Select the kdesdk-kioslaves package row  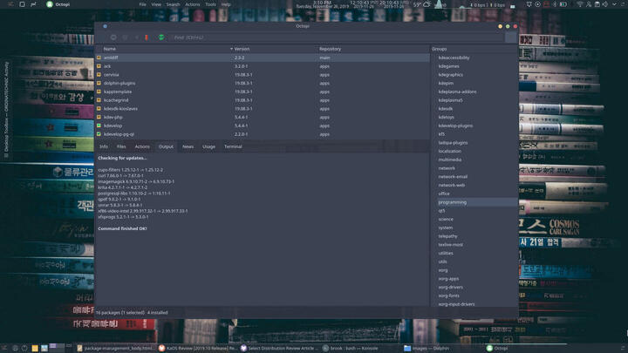pos(263,109)
